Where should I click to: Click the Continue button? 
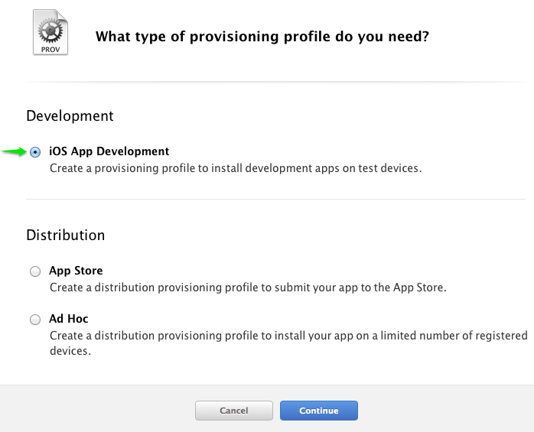coord(319,411)
